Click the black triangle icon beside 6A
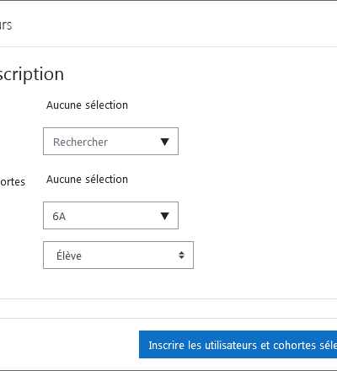The height and width of the screenshot is (371, 337). tap(164, 216)
